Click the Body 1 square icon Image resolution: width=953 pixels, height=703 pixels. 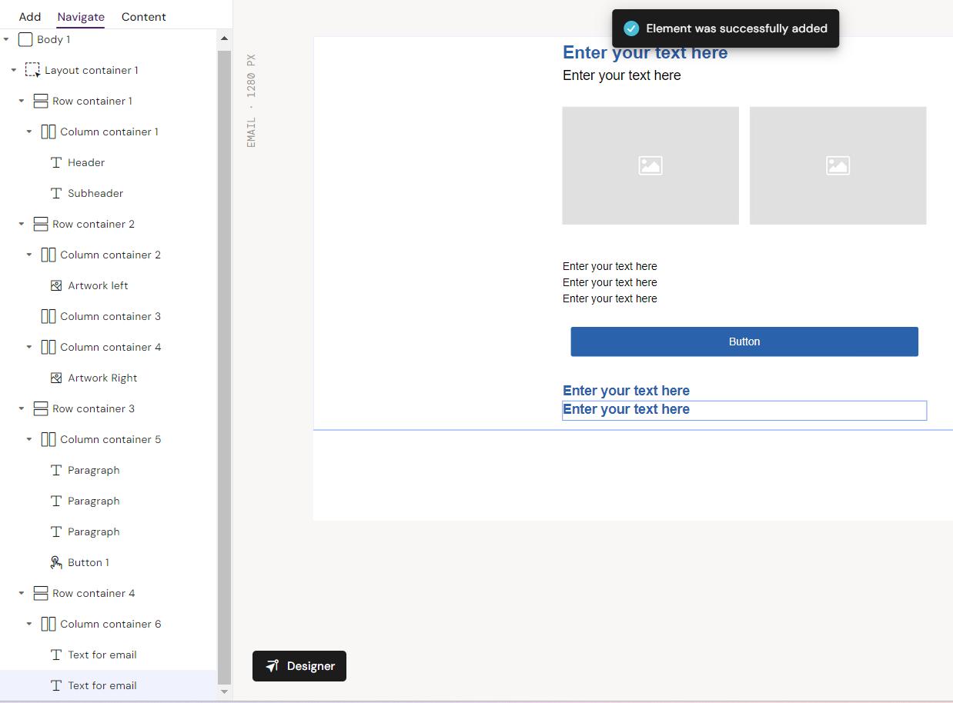point(25,39)
